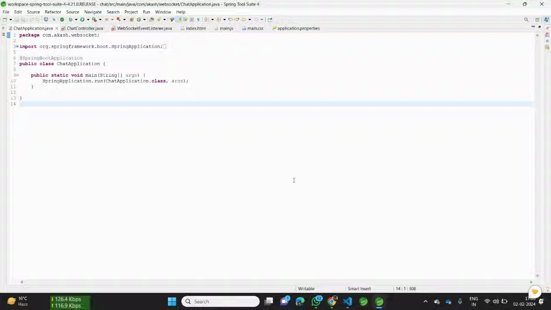Open the Run button dropdown arrow

click(88, 19)
